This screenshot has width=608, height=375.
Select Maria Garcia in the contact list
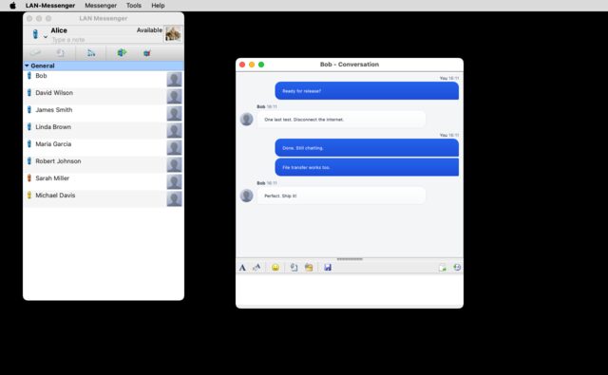[x=104, y=147]
